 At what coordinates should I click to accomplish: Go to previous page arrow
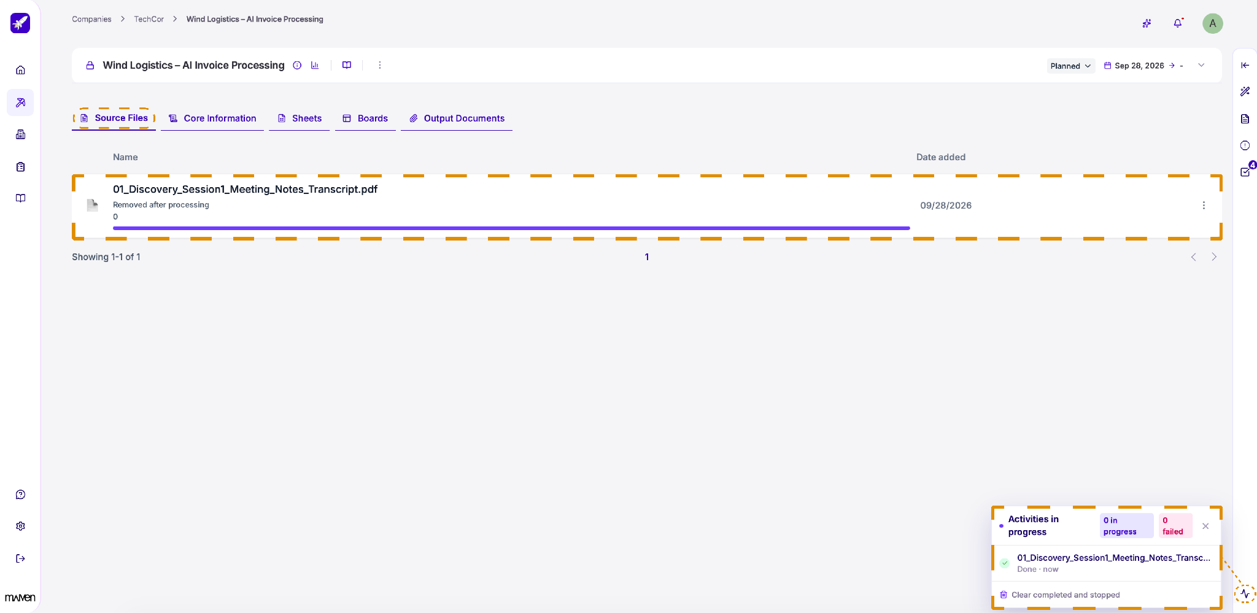(1193, 257)
